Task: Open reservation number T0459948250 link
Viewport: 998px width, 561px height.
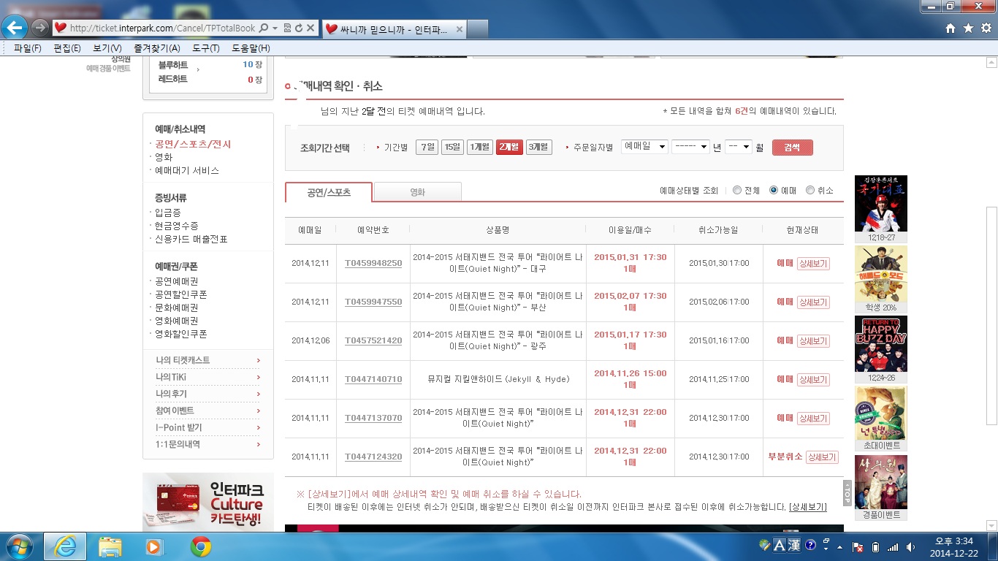Action: (373, 263)
